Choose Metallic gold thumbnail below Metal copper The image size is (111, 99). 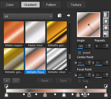coord(14,59)
